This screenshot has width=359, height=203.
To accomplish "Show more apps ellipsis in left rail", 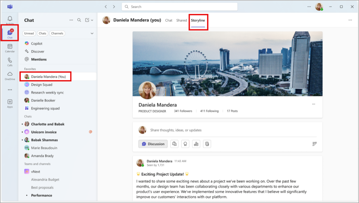I will click(x=10, y=90).
